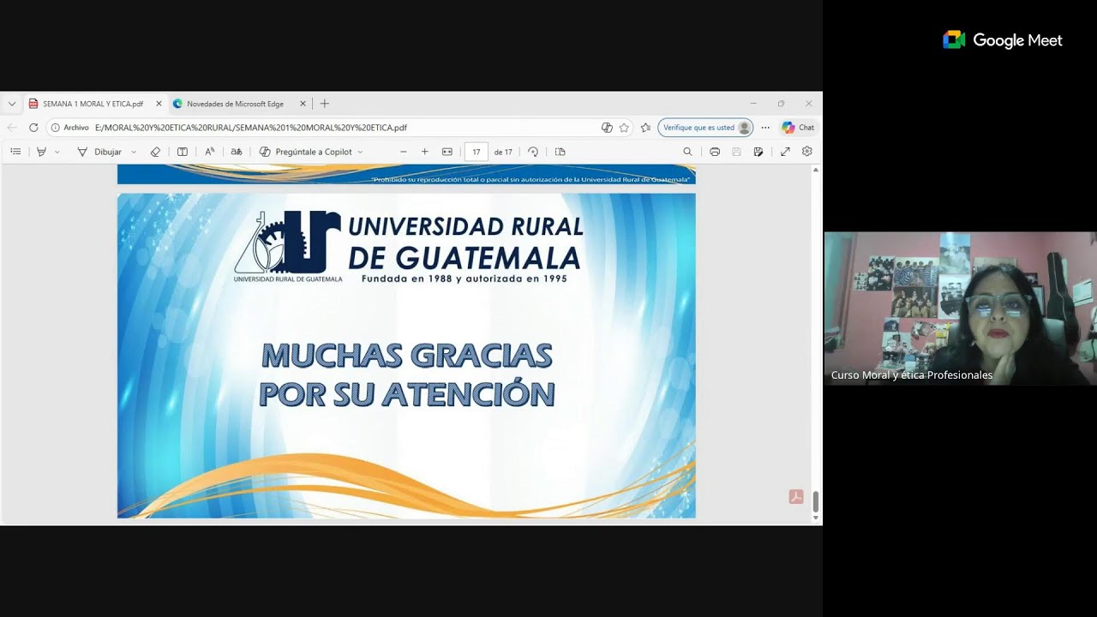
Task: Open search in PDF
Action: point(687,152)
